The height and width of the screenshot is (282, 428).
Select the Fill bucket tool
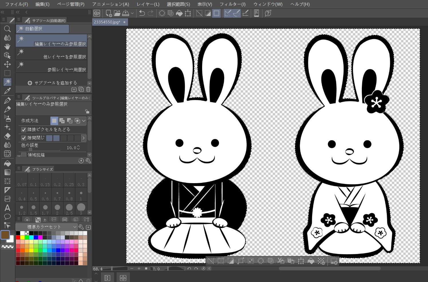7,163
